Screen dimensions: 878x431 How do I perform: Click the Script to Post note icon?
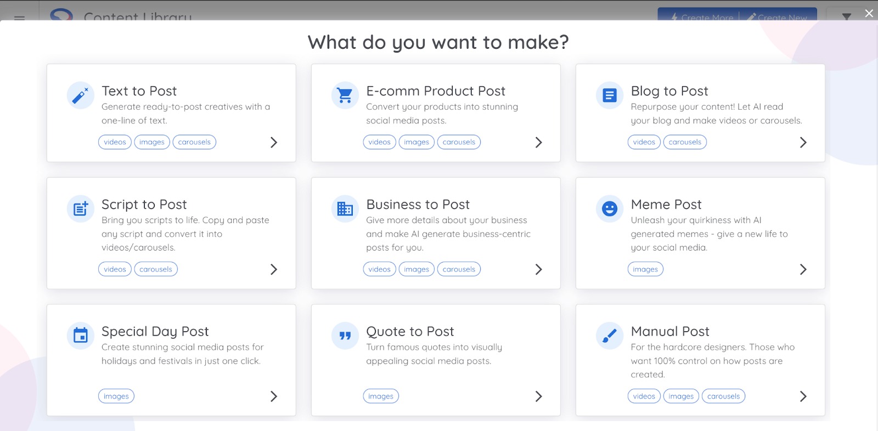[x=81, y=209]
